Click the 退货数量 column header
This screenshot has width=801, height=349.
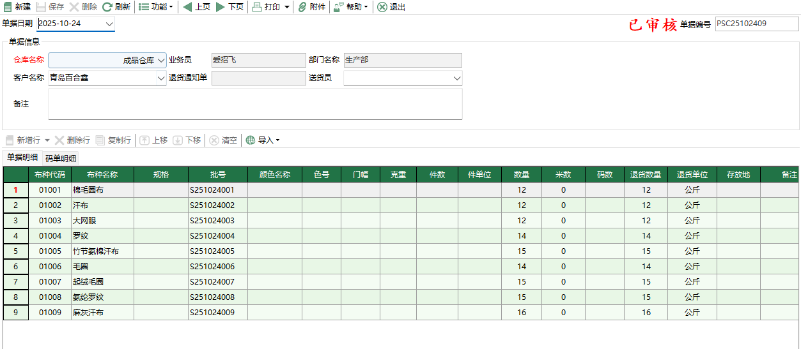tap(646, 174)
